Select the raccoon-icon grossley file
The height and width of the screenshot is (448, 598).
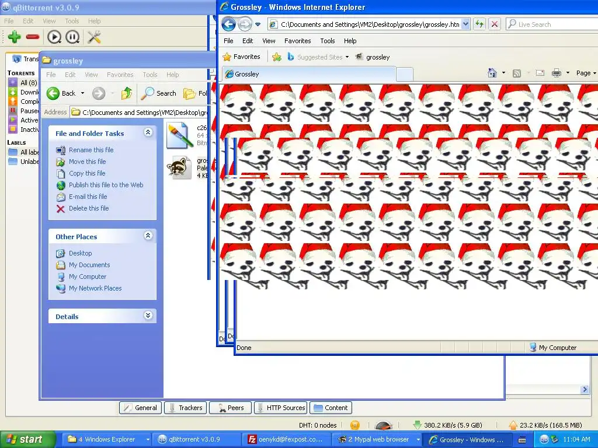[x=179, y=167]
